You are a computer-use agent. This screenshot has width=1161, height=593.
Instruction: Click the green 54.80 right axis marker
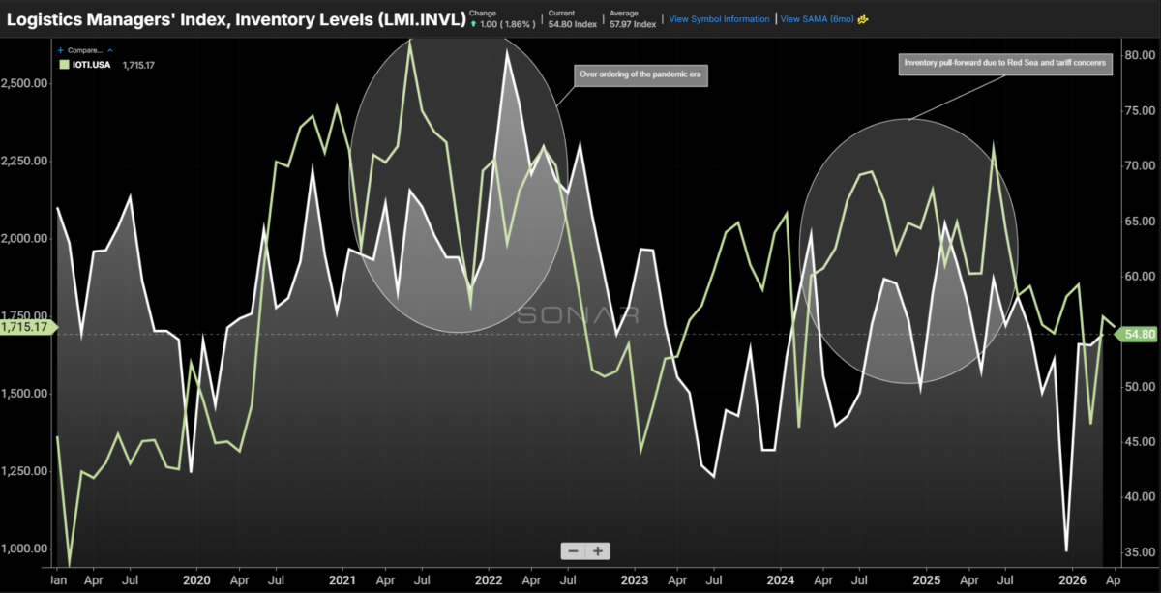[x=1137, y=334]
